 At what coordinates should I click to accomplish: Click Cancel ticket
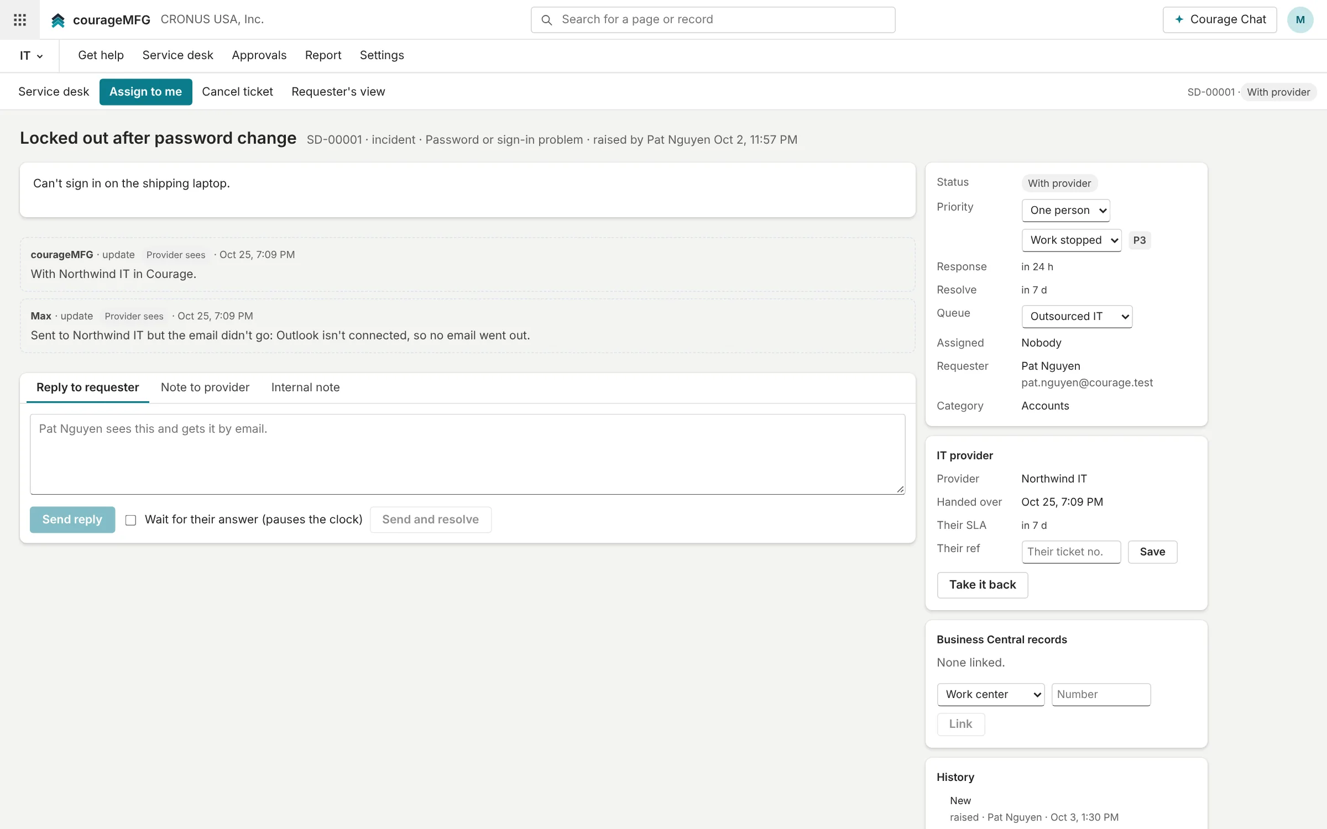[x=237, y=92]
